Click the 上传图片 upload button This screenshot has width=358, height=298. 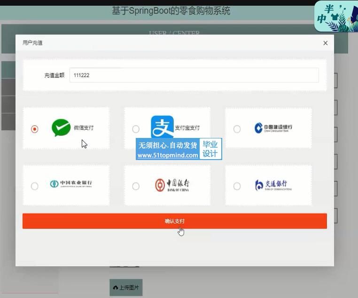(126, 287)
